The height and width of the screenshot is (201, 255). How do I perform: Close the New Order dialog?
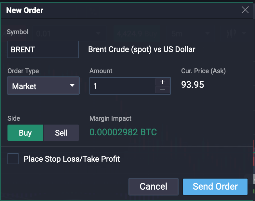point(245,10)
